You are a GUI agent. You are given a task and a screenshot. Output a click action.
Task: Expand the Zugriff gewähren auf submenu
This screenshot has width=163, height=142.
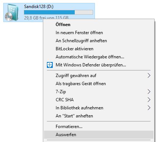pos(99,76)
